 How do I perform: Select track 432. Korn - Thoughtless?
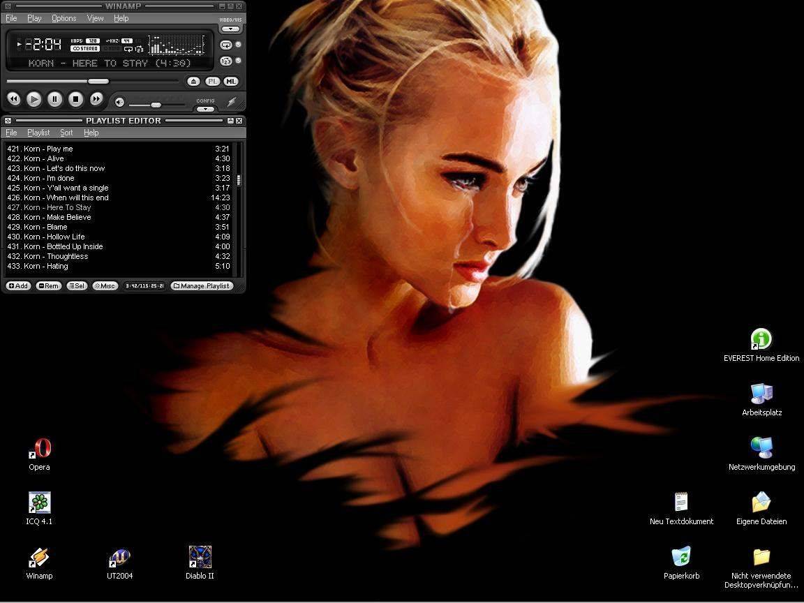pyautogui.click(x=119, y=256)
